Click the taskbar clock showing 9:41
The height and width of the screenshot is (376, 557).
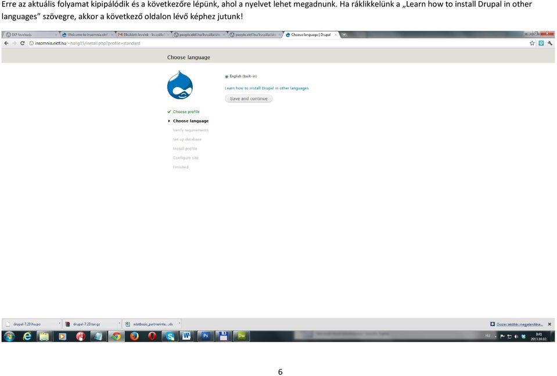tap(539, 337)
